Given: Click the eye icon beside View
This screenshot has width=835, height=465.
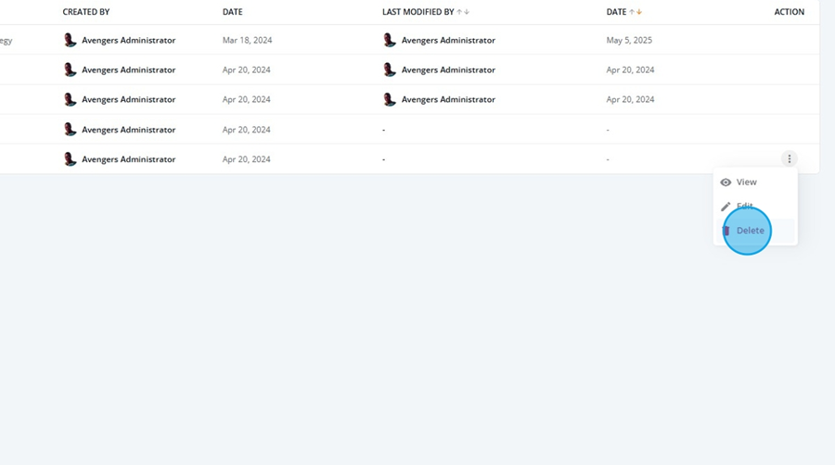Looking at the screenshot, I should (x=726, y=182).
